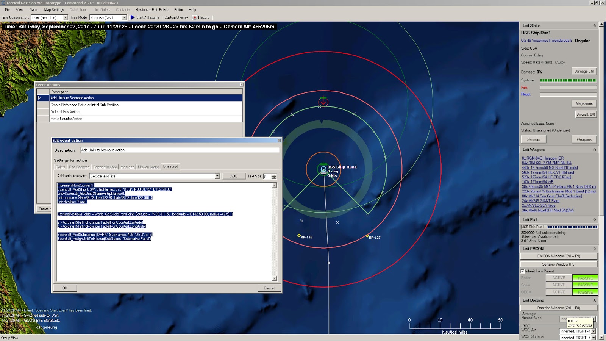Screen dimensions: 606x341
Task: Open the Time Mode dropdown
Action: 124,17
